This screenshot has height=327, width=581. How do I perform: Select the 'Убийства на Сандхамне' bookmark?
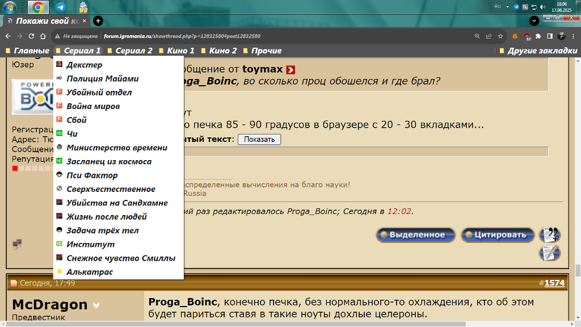coord(119,203)
